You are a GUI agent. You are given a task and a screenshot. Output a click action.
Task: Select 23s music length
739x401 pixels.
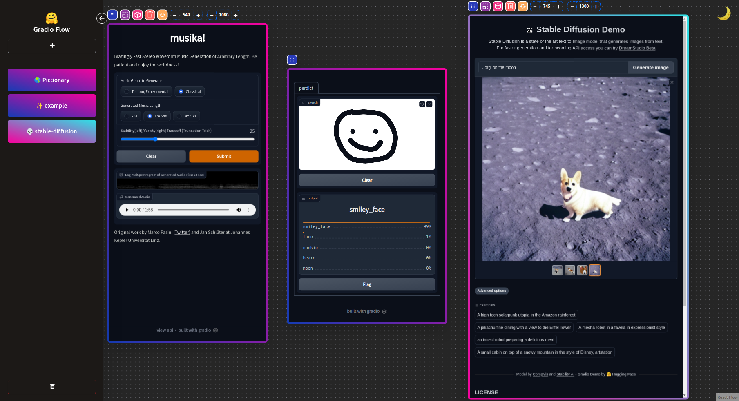[131, 116]
